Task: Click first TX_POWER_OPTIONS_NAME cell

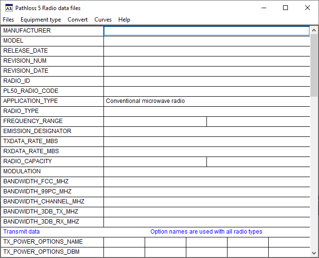Action: (124, 242)
